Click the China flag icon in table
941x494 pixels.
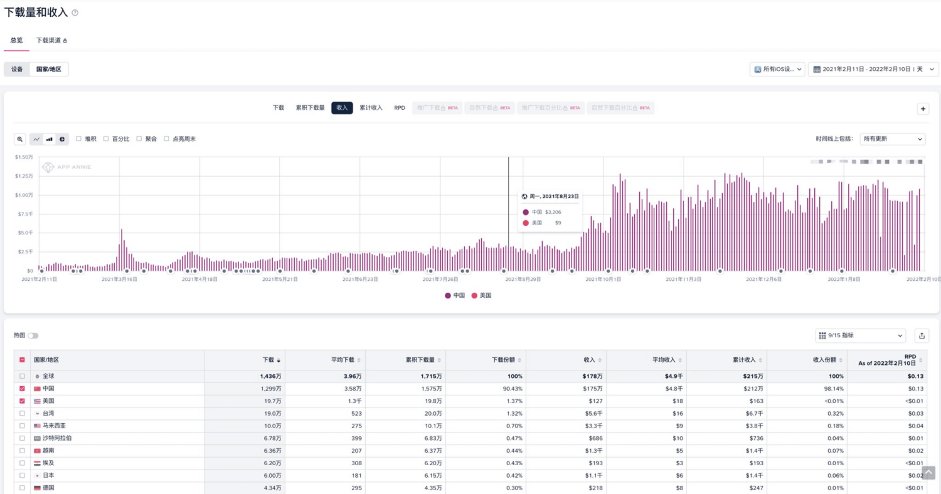[x=37, y=389]
